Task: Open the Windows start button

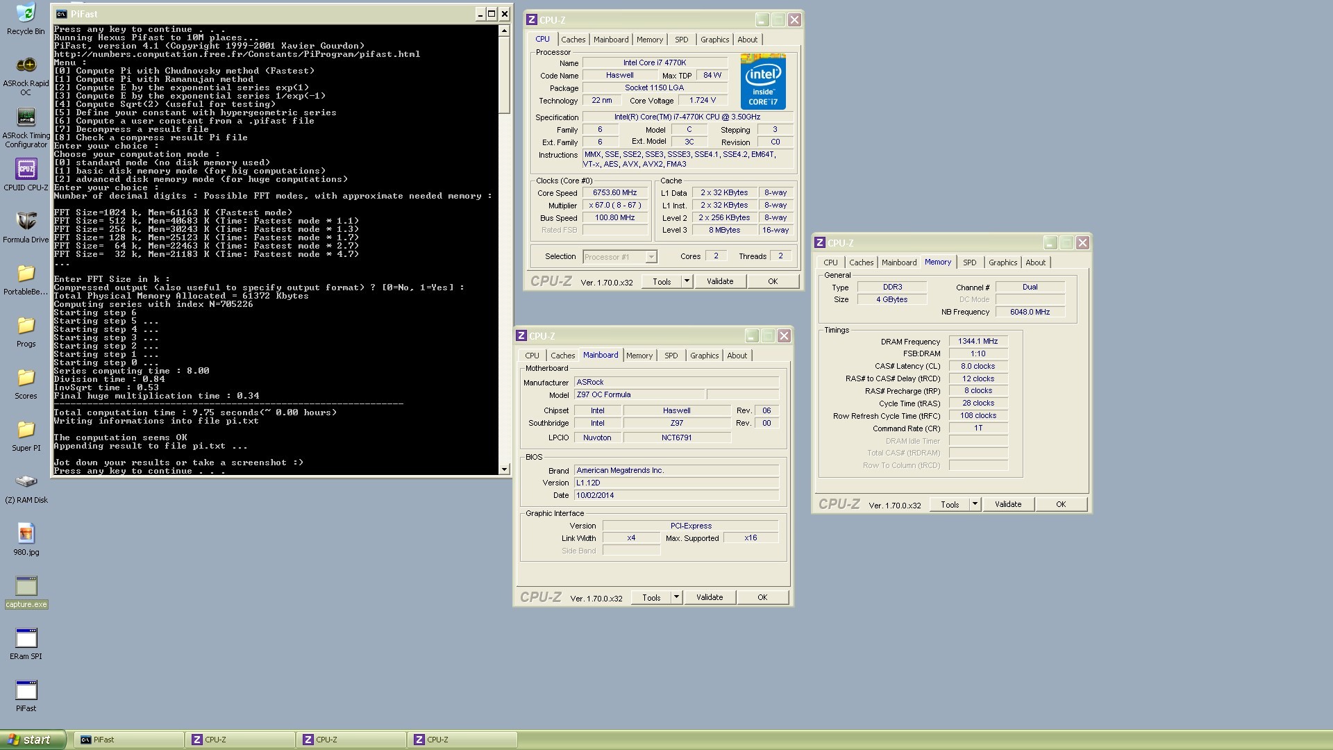Action: click(x=33, y=740)
